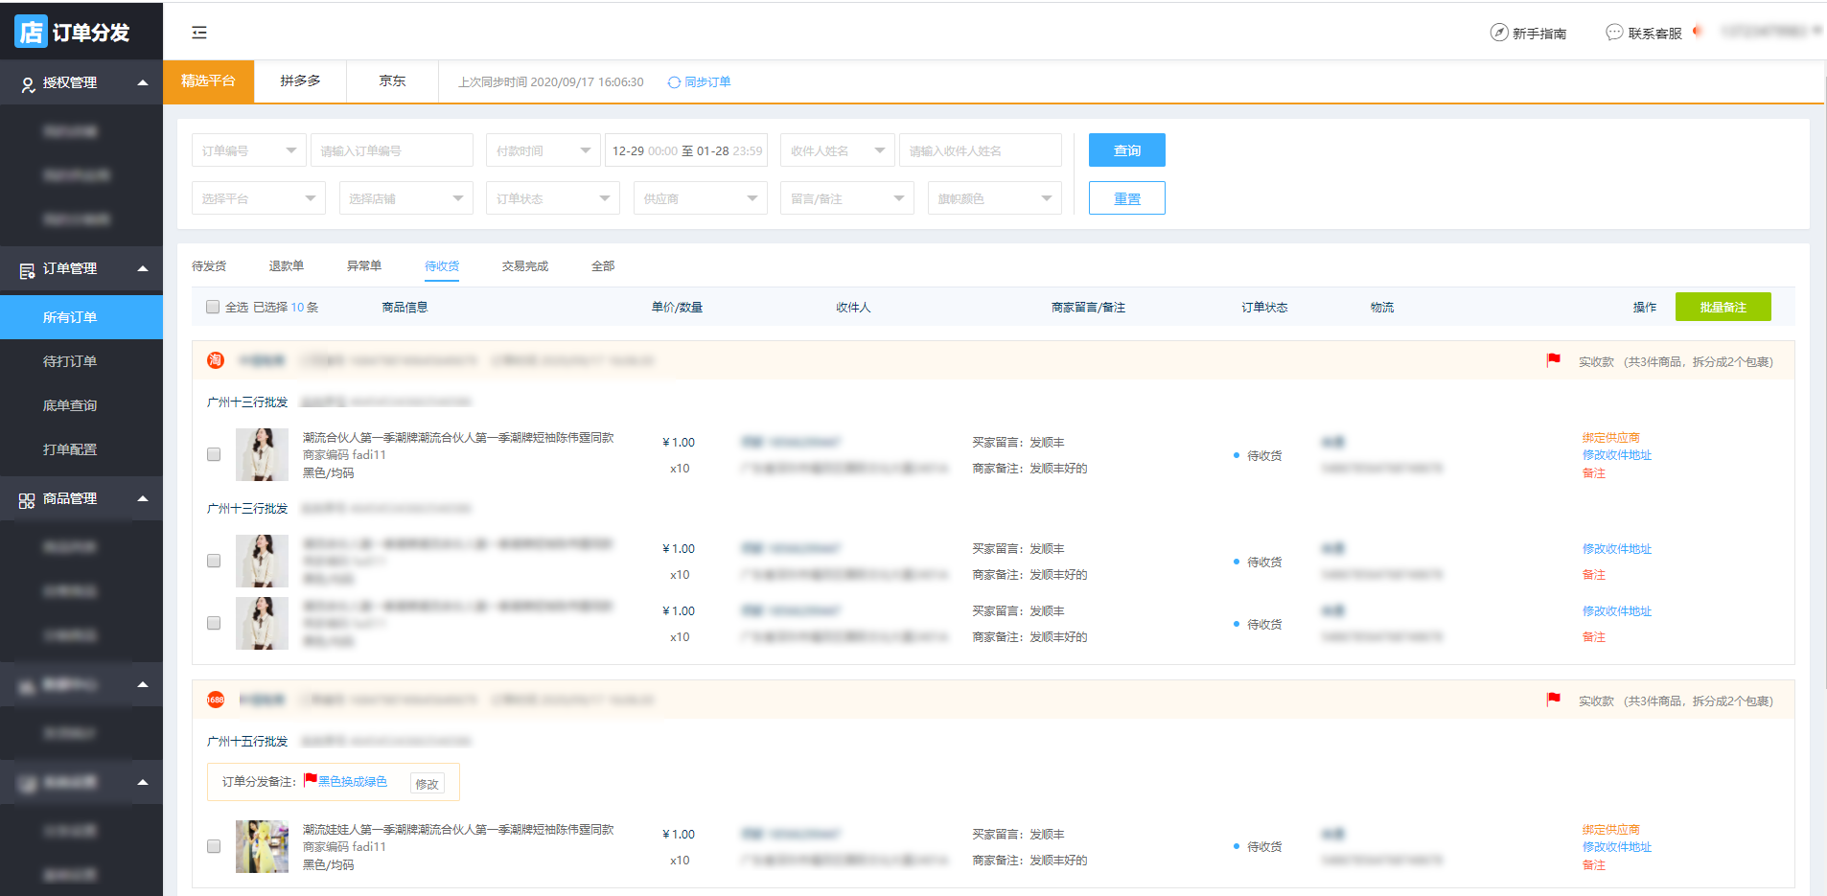
Task: Open the 旗帜颜色 flag color selector
Action: 994,198
